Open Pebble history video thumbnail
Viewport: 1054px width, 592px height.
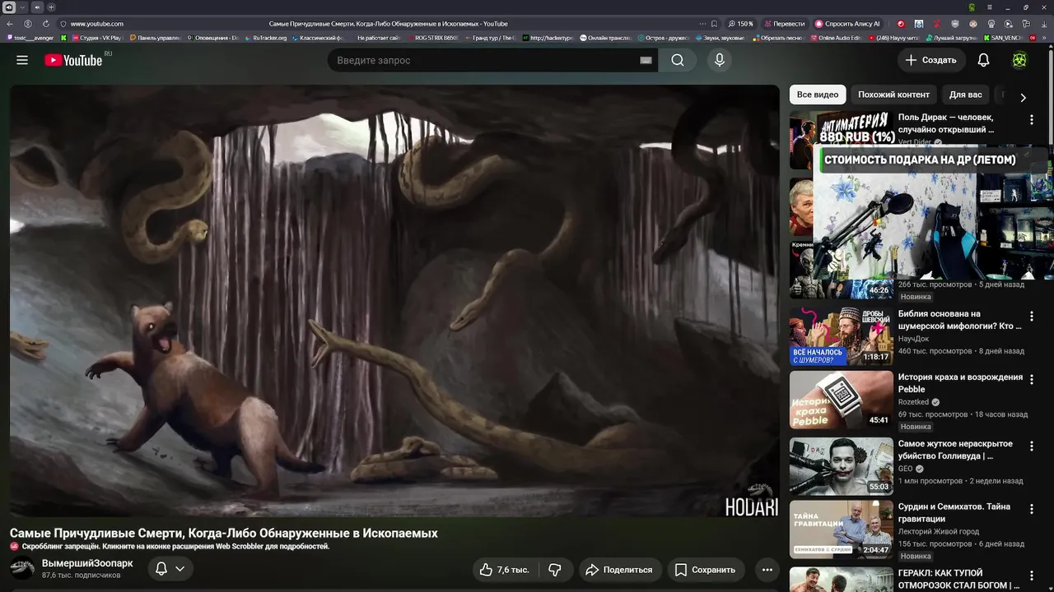[x=841, y=400]
